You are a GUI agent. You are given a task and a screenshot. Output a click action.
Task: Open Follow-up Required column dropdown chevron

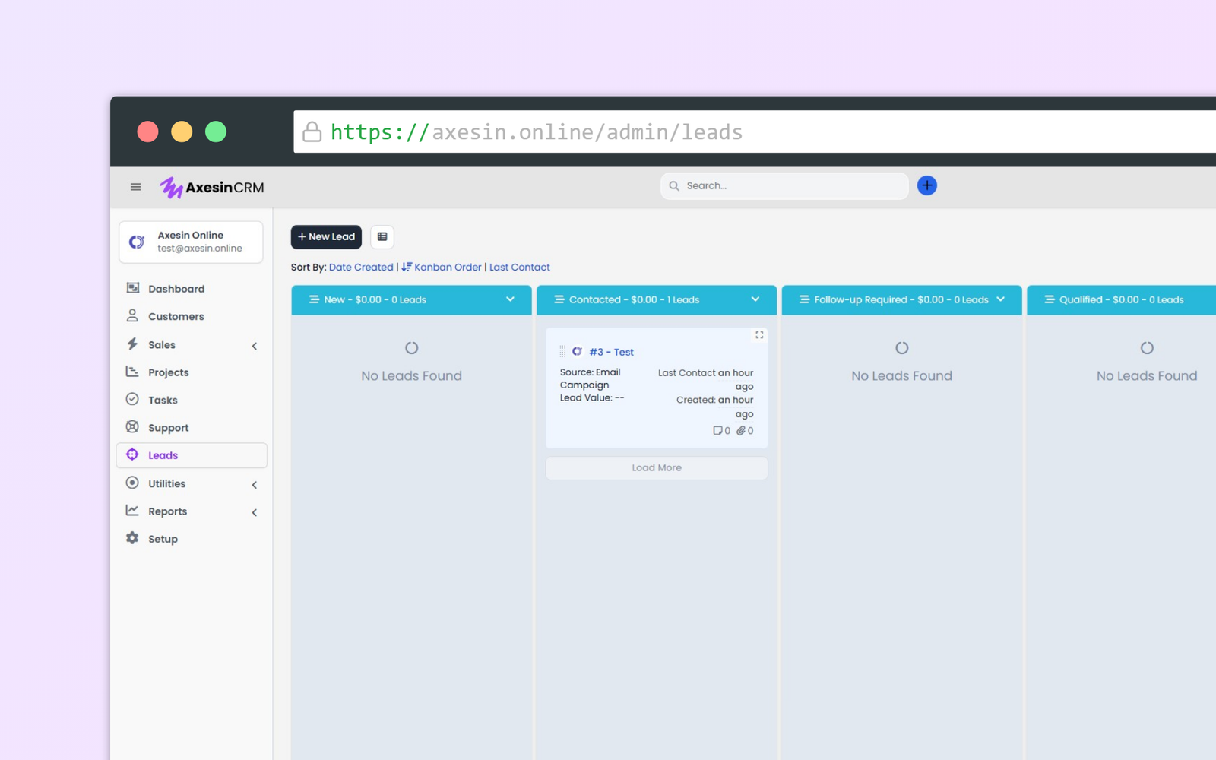point(1000,299)
